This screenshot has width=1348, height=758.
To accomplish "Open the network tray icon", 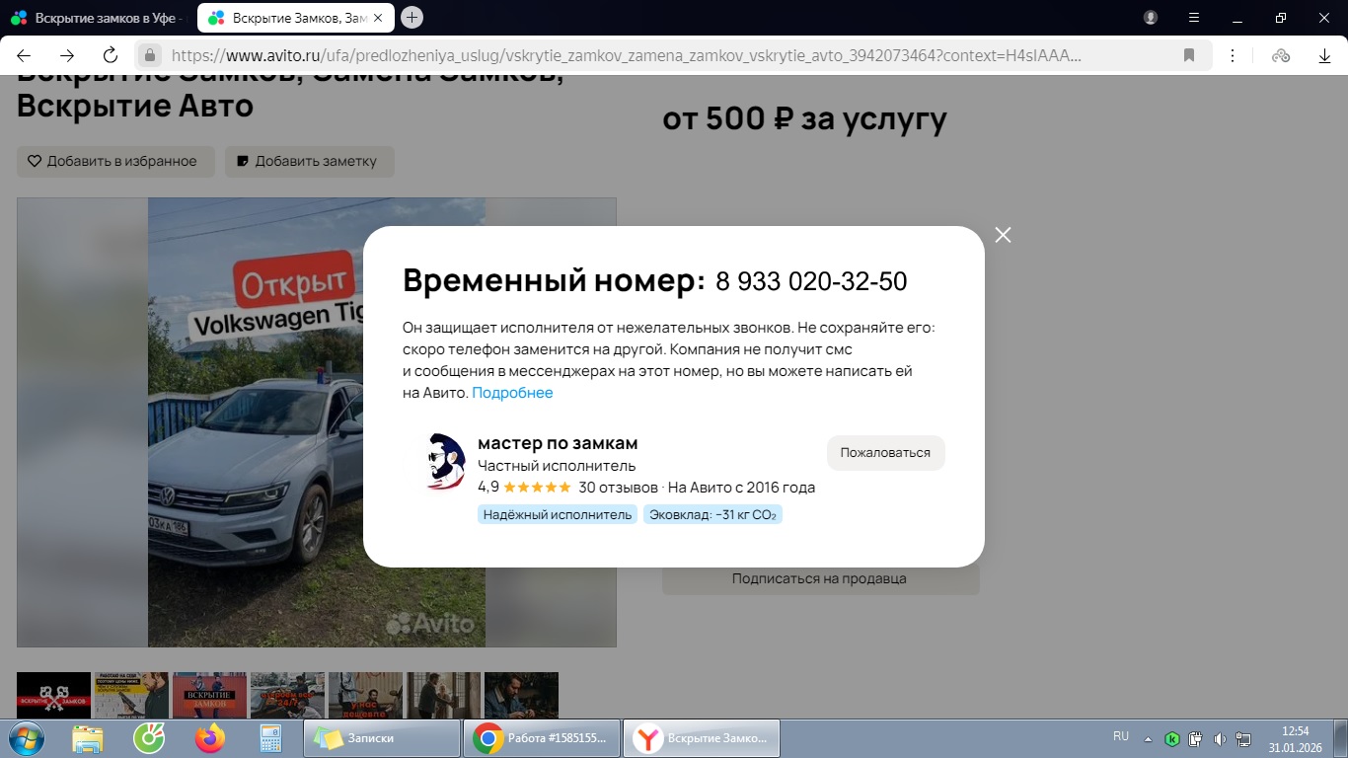I will [1244, 738].
